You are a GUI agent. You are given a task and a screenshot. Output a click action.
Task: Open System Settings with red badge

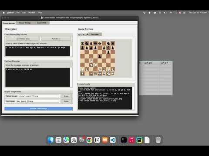[x=82, y=140]
